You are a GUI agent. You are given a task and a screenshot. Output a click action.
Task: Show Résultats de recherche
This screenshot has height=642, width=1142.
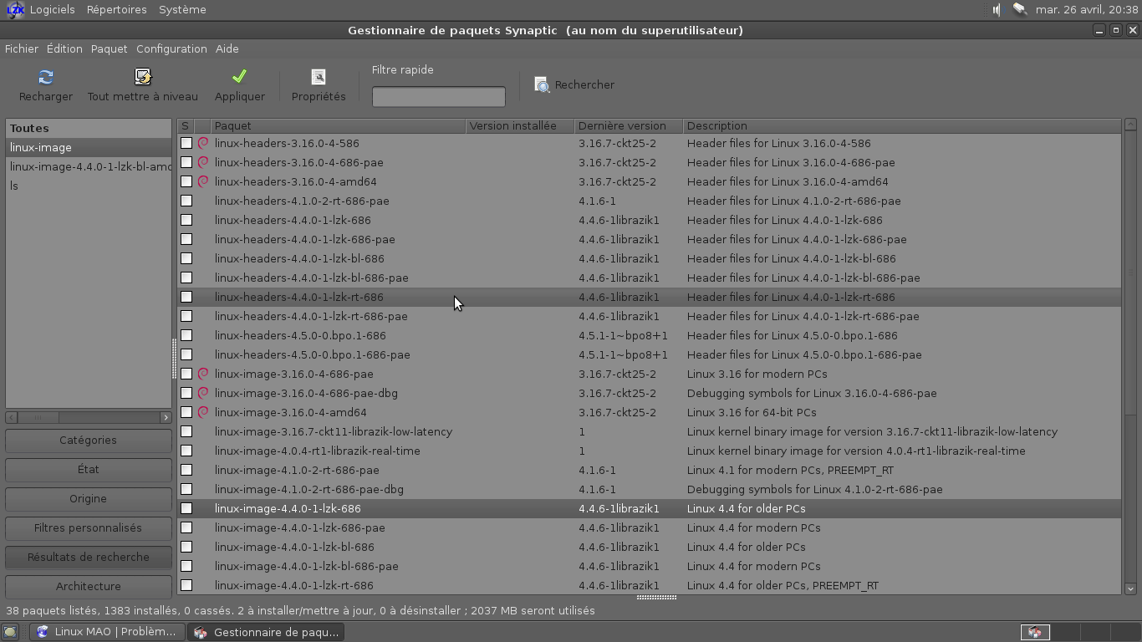click(x=89, y=558)
